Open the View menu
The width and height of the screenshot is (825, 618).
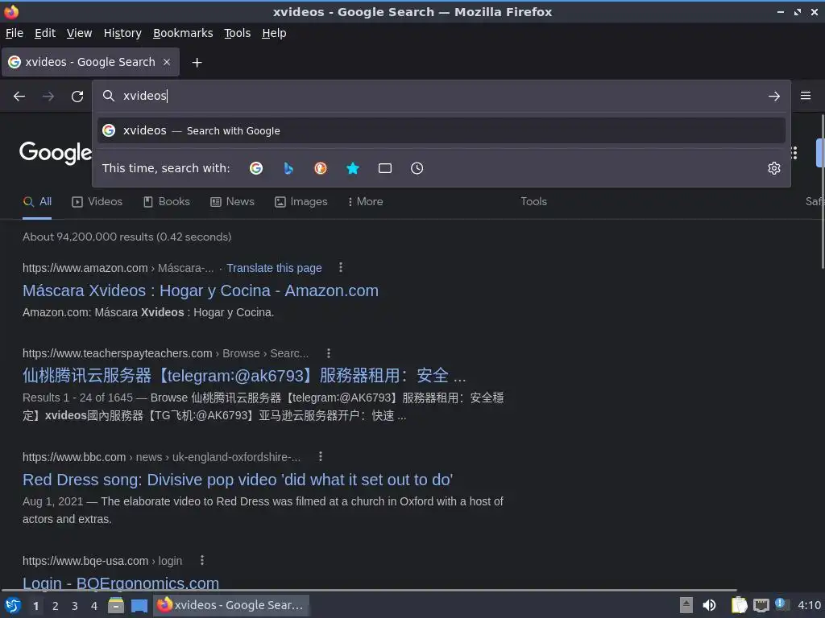(79, 33)
